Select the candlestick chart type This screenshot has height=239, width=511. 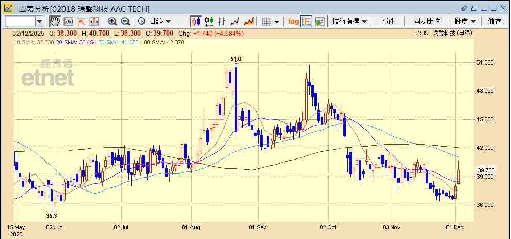(x=196, y=21)
